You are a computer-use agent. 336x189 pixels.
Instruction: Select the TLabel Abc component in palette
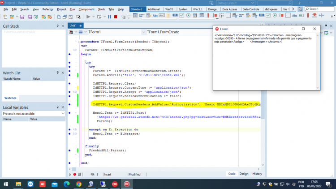tap(155, 15)
